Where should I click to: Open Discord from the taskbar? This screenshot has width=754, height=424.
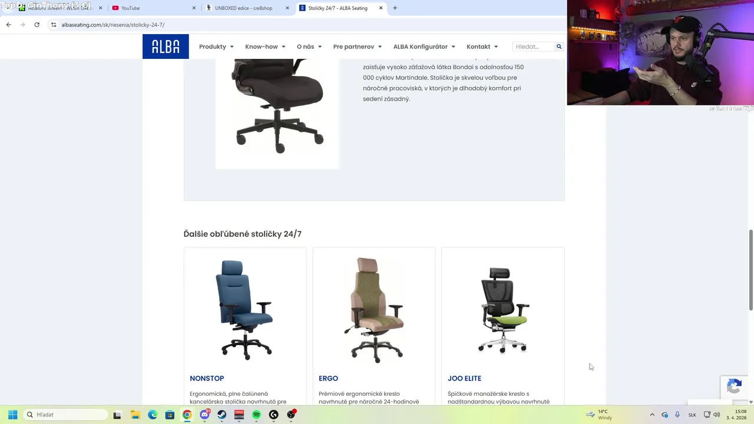[x=204, y=415]
